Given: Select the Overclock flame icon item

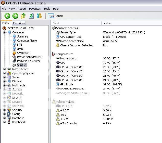Looking at the screenshot, I should (14, 53).
